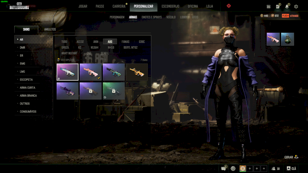Expand the OUTROS category
The height and width of the screenshot is (173, 308).
click(33, 103)
